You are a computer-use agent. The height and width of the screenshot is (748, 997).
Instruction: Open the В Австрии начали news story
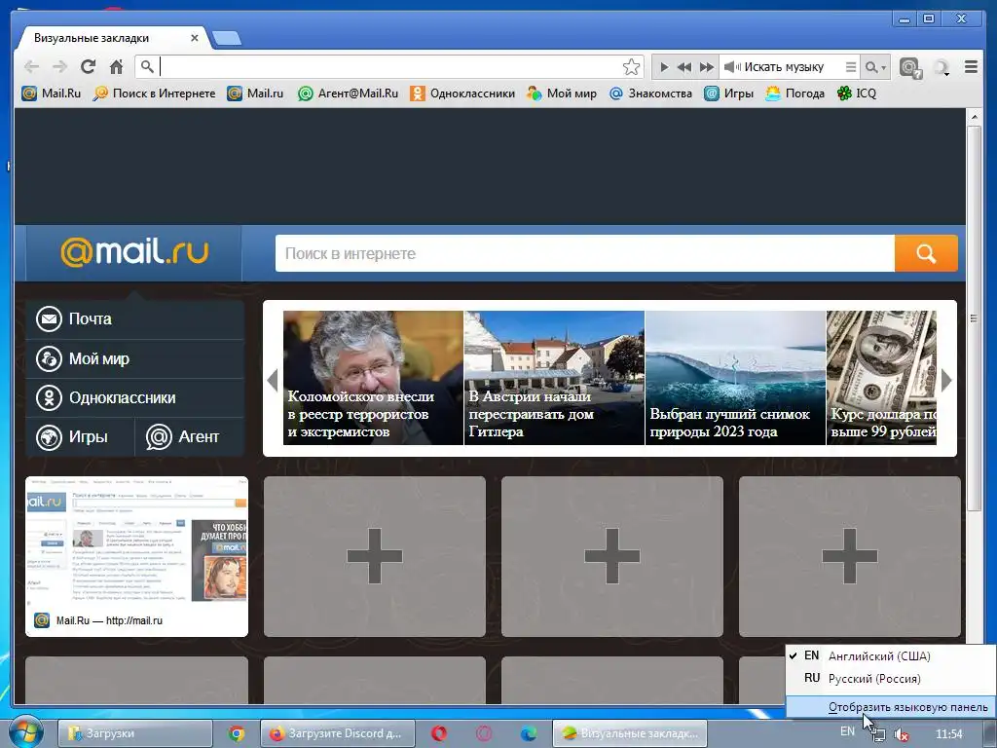554,378
